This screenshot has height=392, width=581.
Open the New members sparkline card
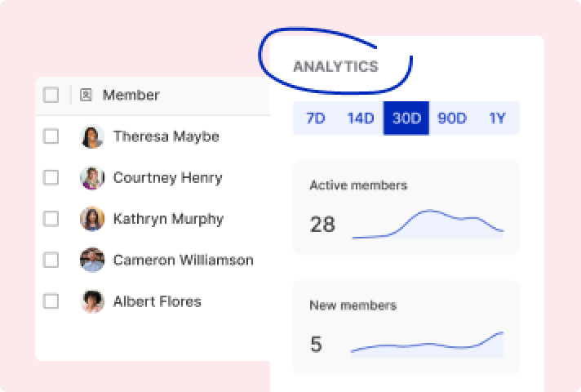point(406,327)
